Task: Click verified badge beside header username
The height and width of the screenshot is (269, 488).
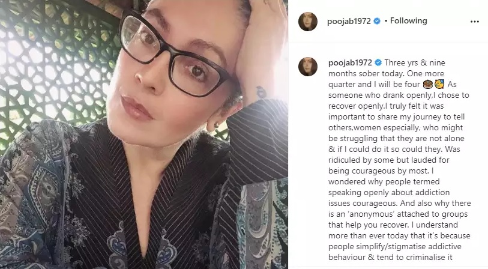Action: point(377,21)
